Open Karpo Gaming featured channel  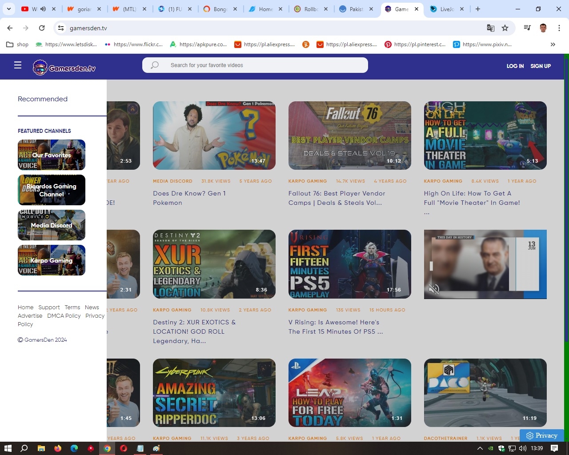pyautogui.click(x=52, y=260)
